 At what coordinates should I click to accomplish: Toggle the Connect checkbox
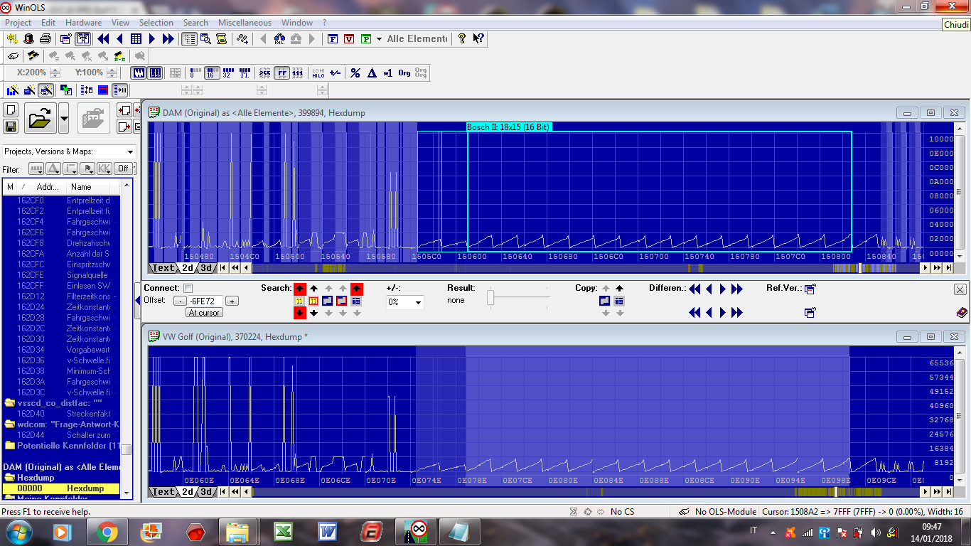(188, 288)
